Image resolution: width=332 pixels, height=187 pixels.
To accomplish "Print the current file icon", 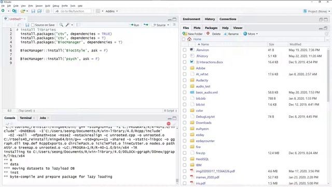I will pyautogui.click(x=48, y=11).
